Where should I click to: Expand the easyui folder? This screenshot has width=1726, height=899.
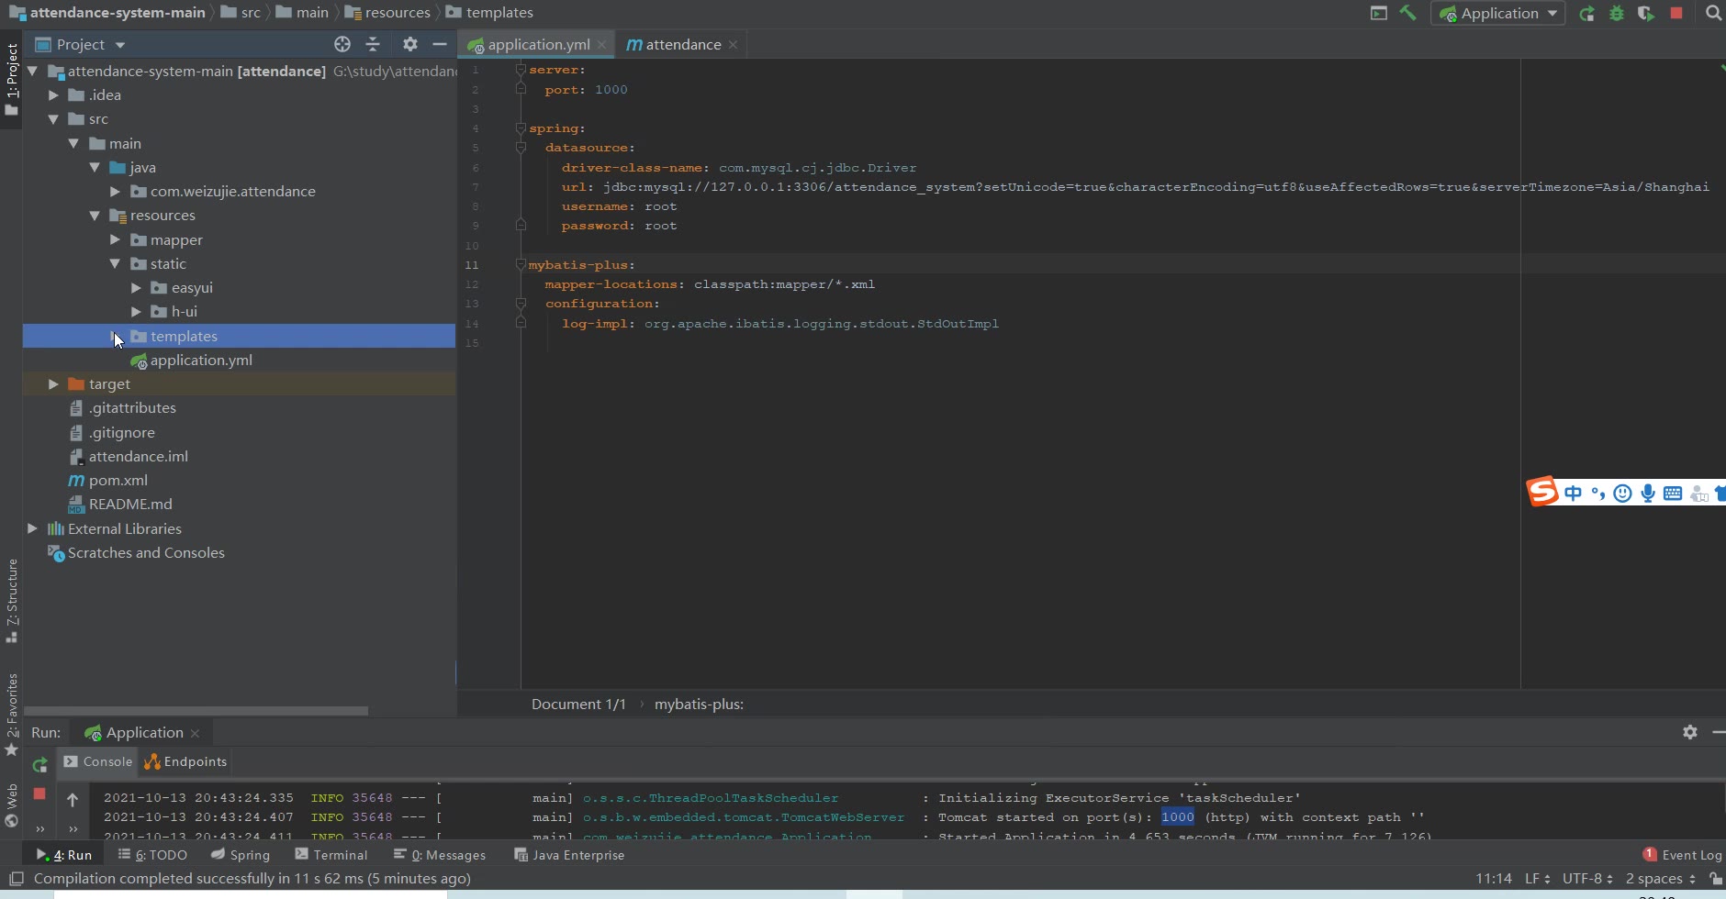tap(136, 287)
